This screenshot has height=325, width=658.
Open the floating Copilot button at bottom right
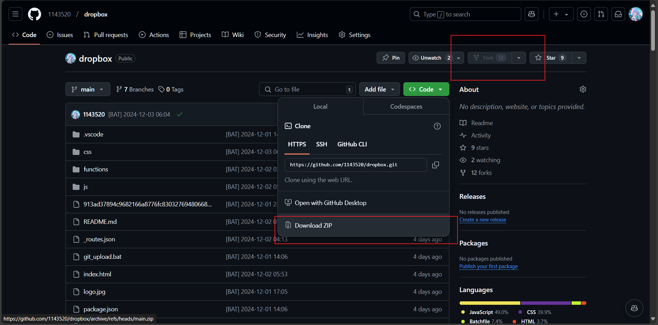click(634, 308)
